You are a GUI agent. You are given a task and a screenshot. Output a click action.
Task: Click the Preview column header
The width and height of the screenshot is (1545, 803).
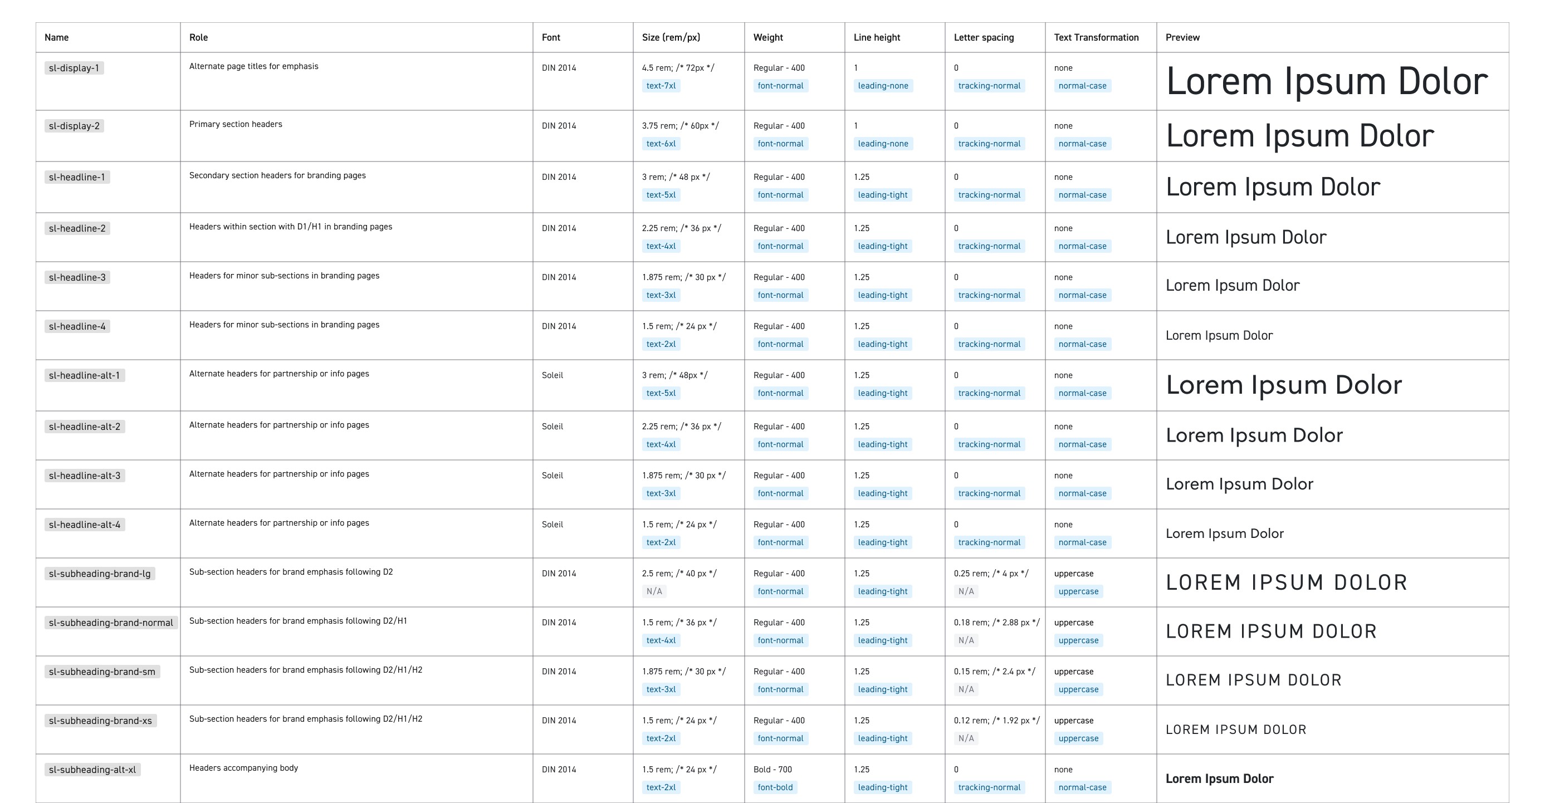[1182, 37]
